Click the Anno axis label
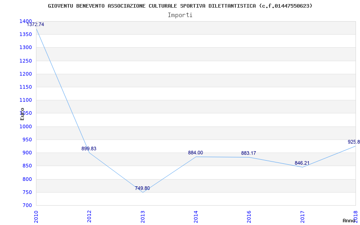360x225 pixels. click(349, 220)
